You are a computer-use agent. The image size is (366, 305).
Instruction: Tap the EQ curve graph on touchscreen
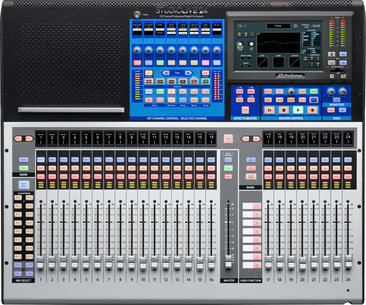279,43
